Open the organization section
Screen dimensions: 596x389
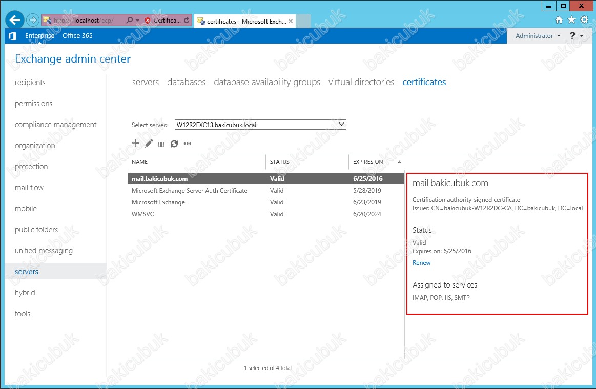click(35, 146)
